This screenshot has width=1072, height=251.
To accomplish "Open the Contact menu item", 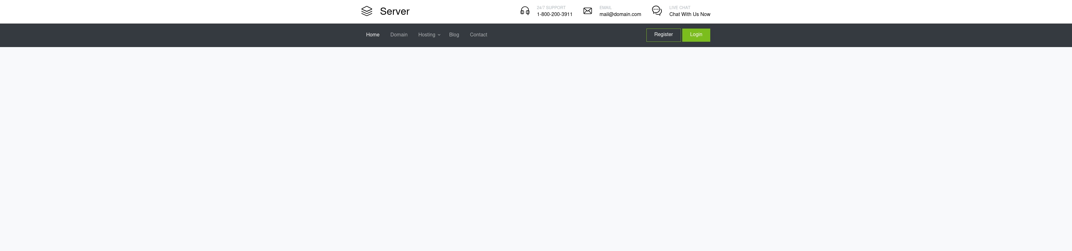I will pos(478,35).
